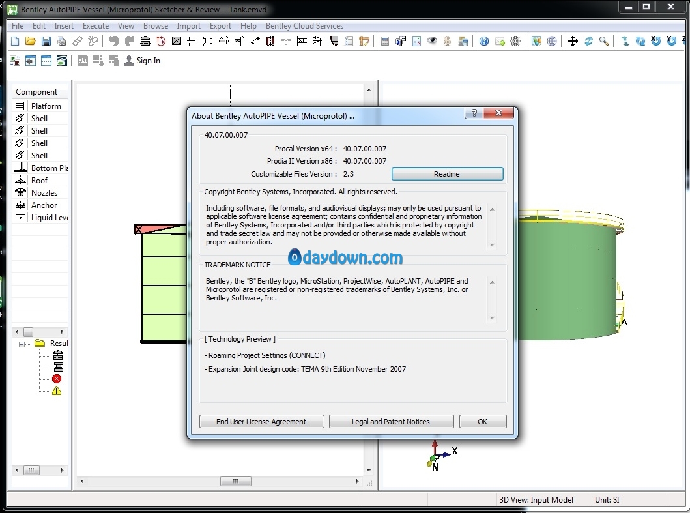This screenshot has width=690, height=513.
Task: Click sketch view vertical scroll-up arrow
Action: pos(369,90)
